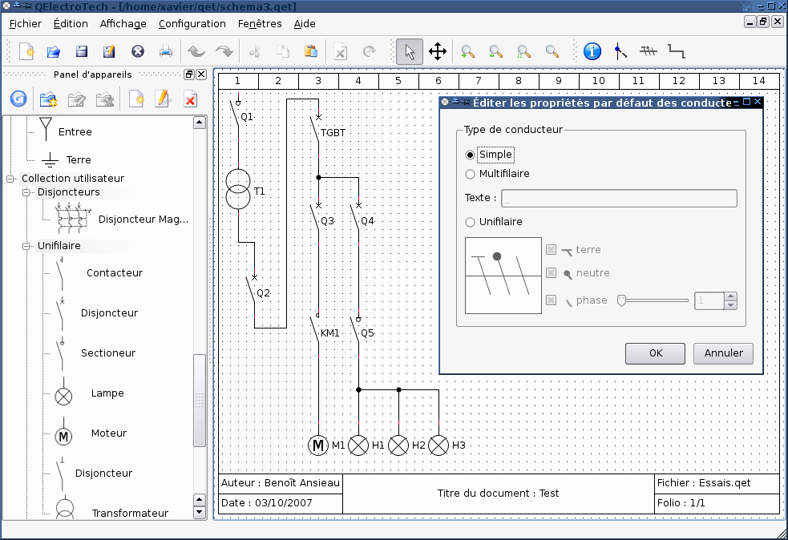Collapse the Unifilaire tree category
The image size is (788, 540).
click(x=26, y=246)
